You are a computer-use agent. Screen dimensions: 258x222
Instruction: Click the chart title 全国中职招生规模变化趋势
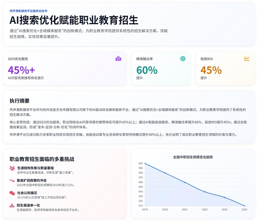[x=193, y=157]
